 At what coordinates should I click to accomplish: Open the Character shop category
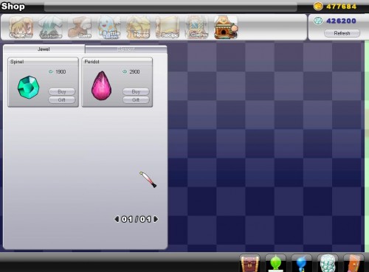click(x=21, y=27)
